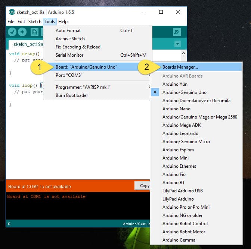Open Boards Manager from the submenu

pyautogui.click(x=180, y=67)
